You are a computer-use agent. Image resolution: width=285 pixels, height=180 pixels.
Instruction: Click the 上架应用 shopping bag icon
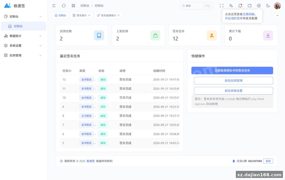(155, 35)
